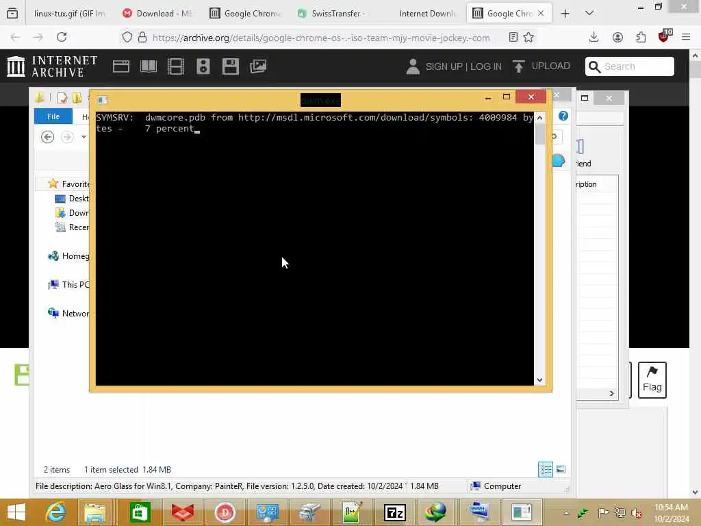Click console window scroll up arrow

[x=539, y=118]
